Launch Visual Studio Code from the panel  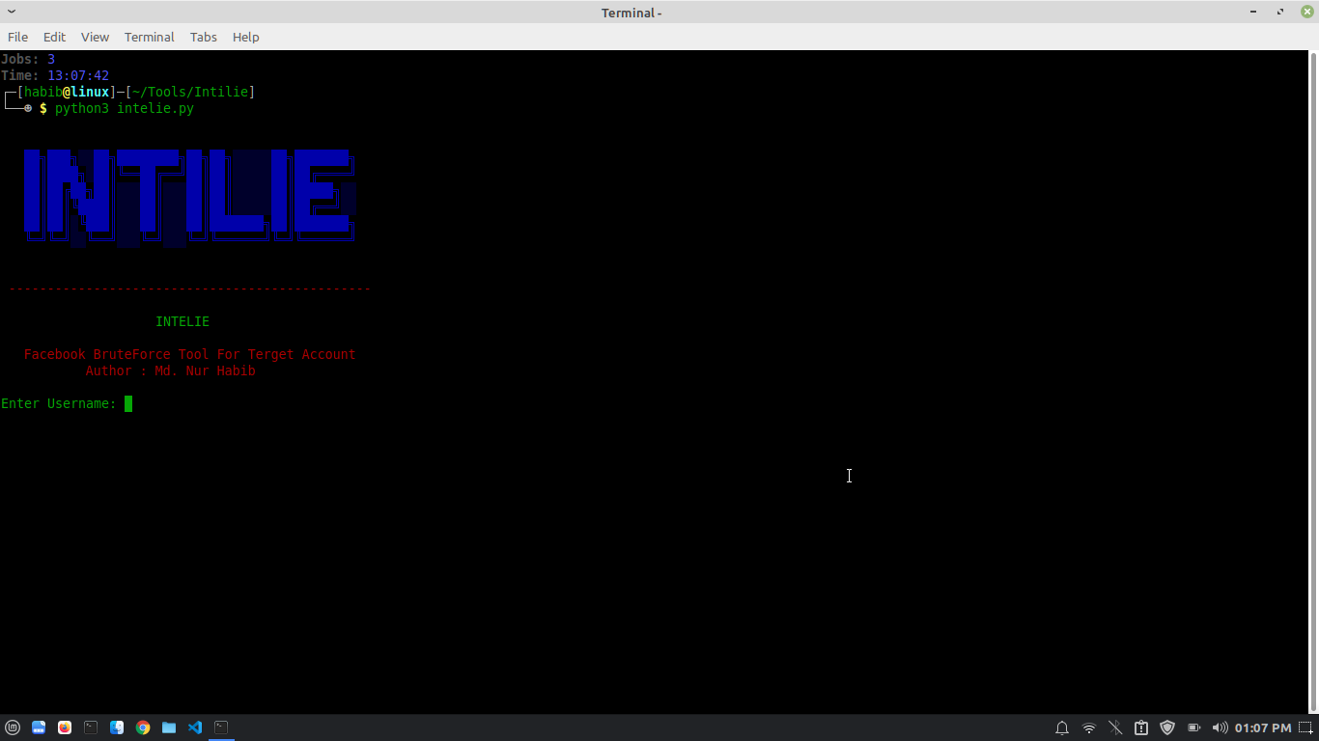coord(195,727)
